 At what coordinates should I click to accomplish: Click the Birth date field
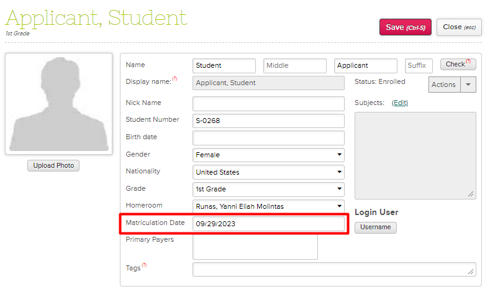pos(268,138)
